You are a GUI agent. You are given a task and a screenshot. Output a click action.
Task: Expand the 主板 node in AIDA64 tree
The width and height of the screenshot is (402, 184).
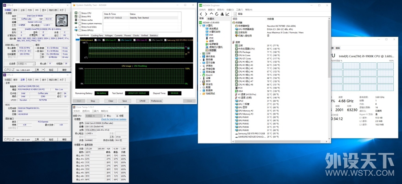click(201, 53)
